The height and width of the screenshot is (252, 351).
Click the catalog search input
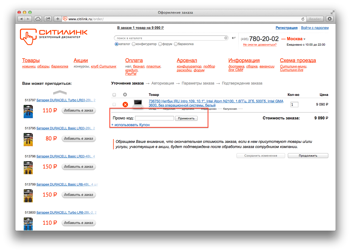tap(171, 38)
